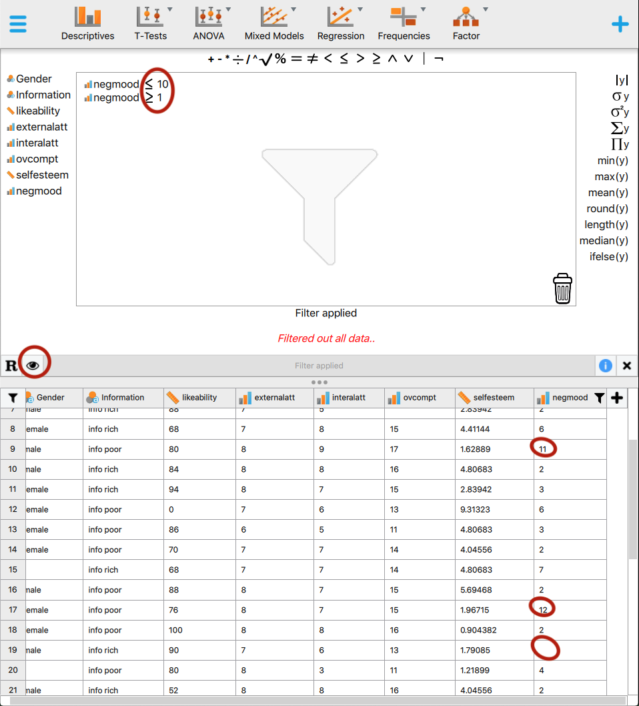Toggle the filter visibility eye icon
Screen dimensions: 639x706
coord(33,365)
